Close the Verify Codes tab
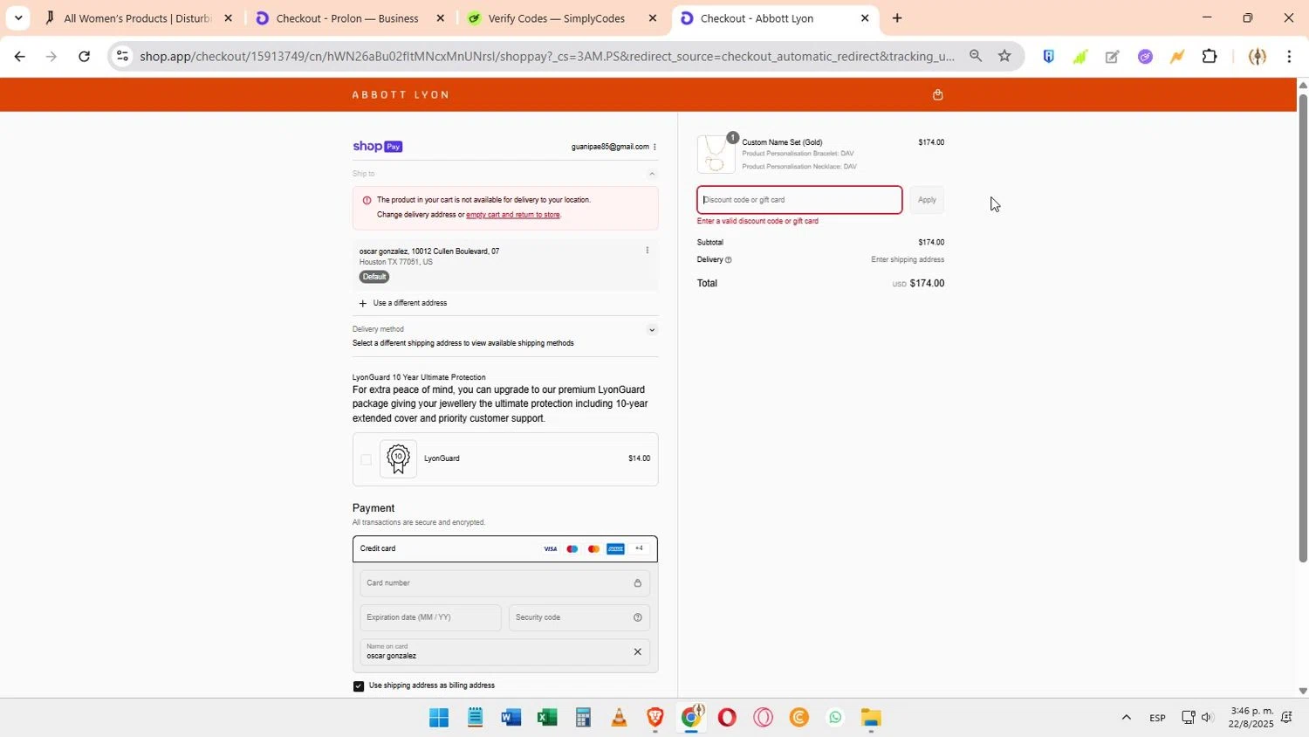 click(x=653, y=18)
